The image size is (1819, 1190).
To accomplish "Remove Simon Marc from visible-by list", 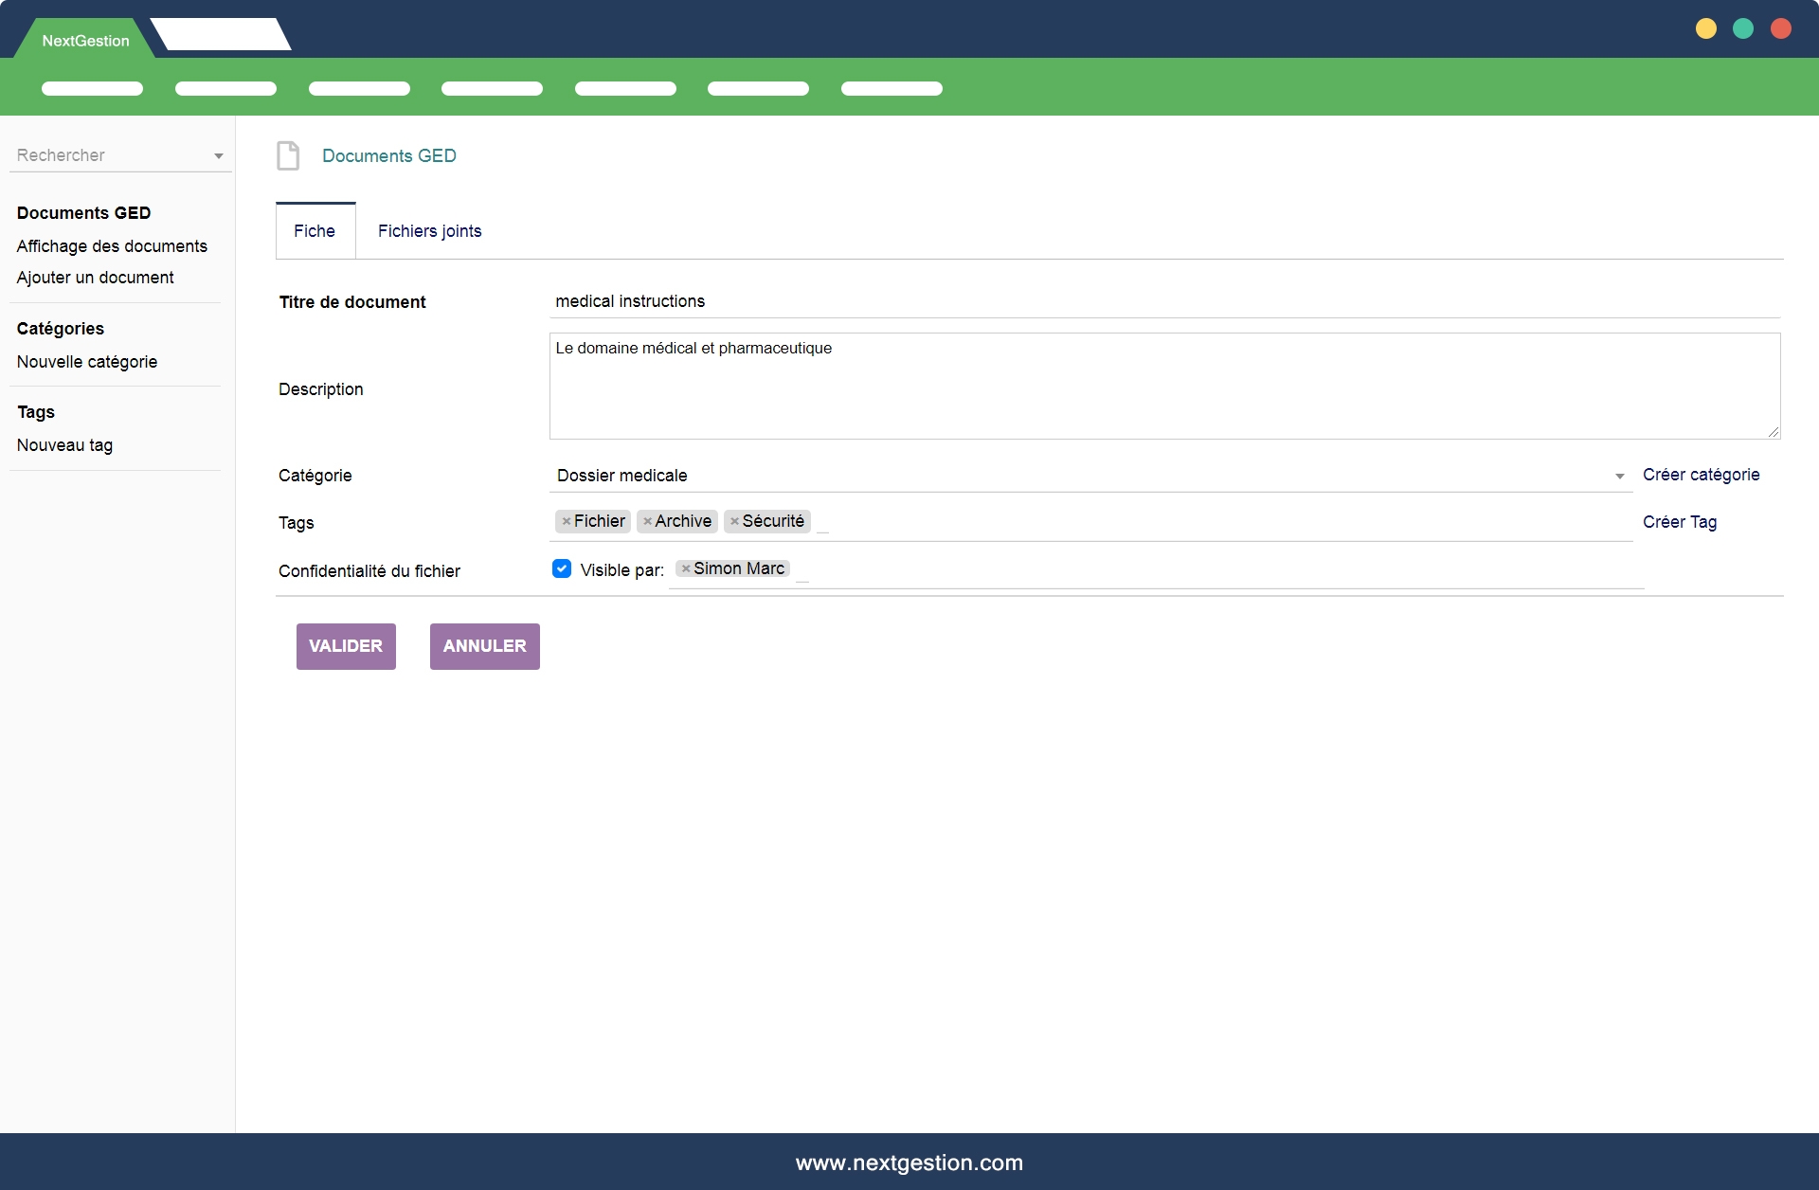I will 686,568.
